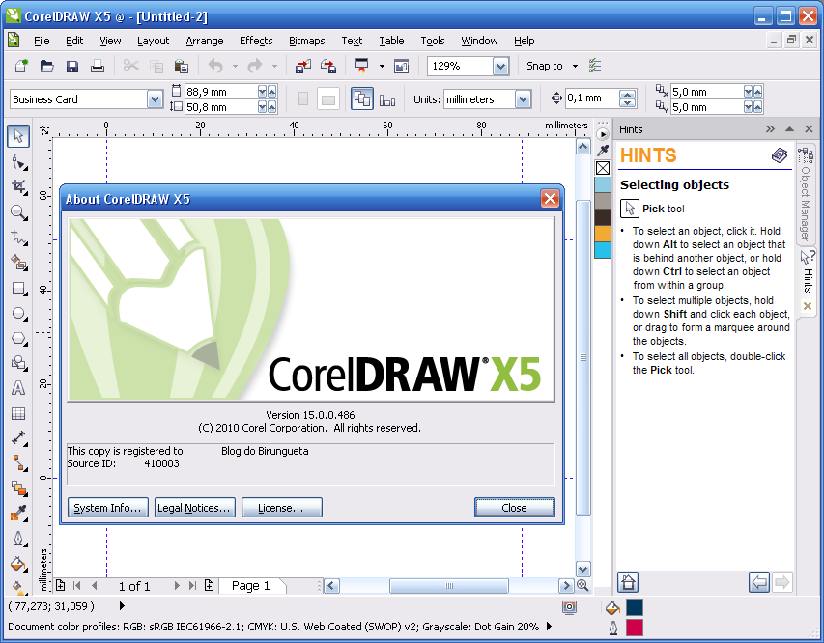Pick the cyan palette swatch
Image resolution: width=824 pixels, height=643 pixels.
coord(603,250)
